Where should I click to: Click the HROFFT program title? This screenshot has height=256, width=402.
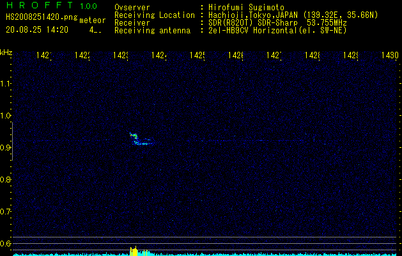tap(40, 5)
